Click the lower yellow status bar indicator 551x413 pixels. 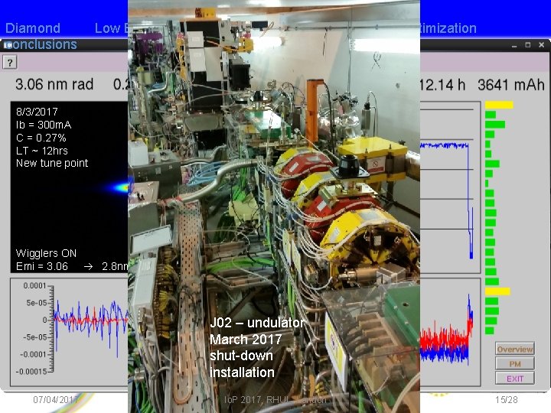tap(497, 291)
